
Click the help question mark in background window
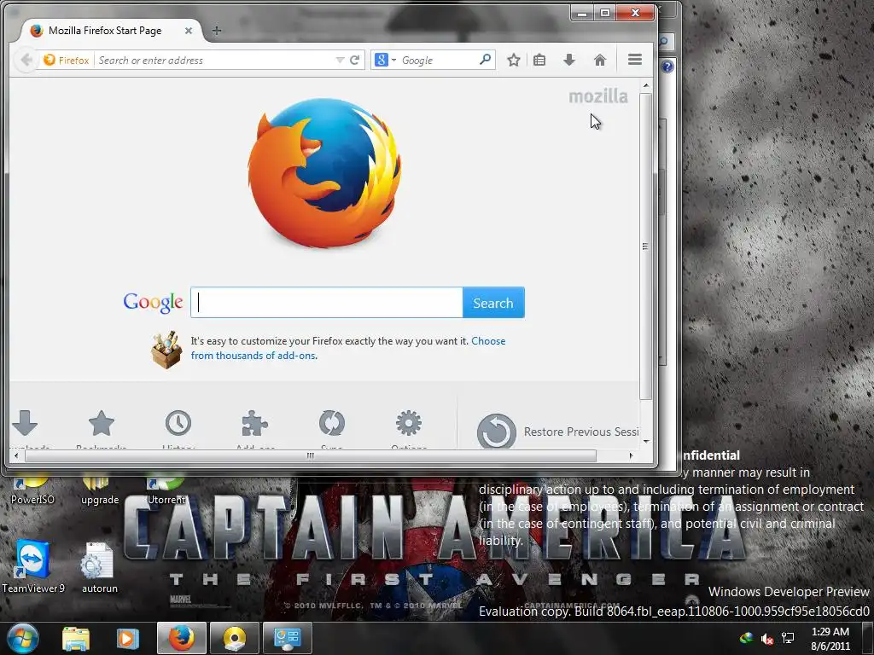[667, 67]
